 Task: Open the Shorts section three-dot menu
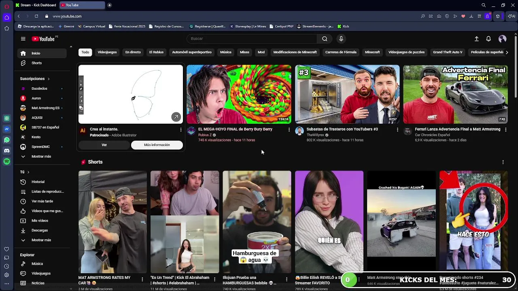[x=503, y=162]
